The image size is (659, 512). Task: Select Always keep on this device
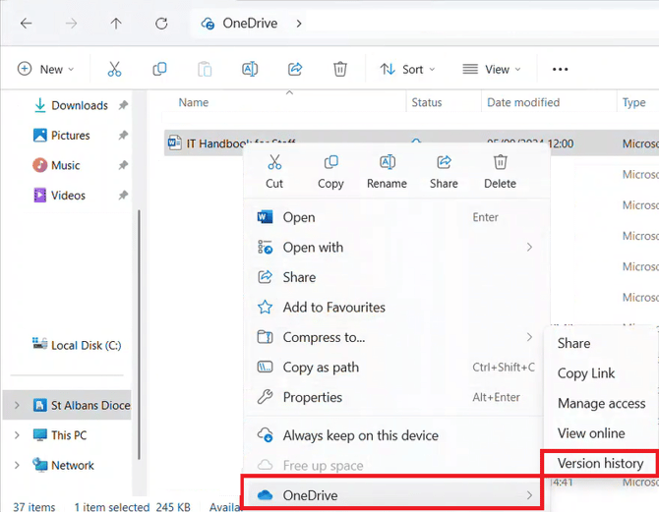tap(360, 435)
